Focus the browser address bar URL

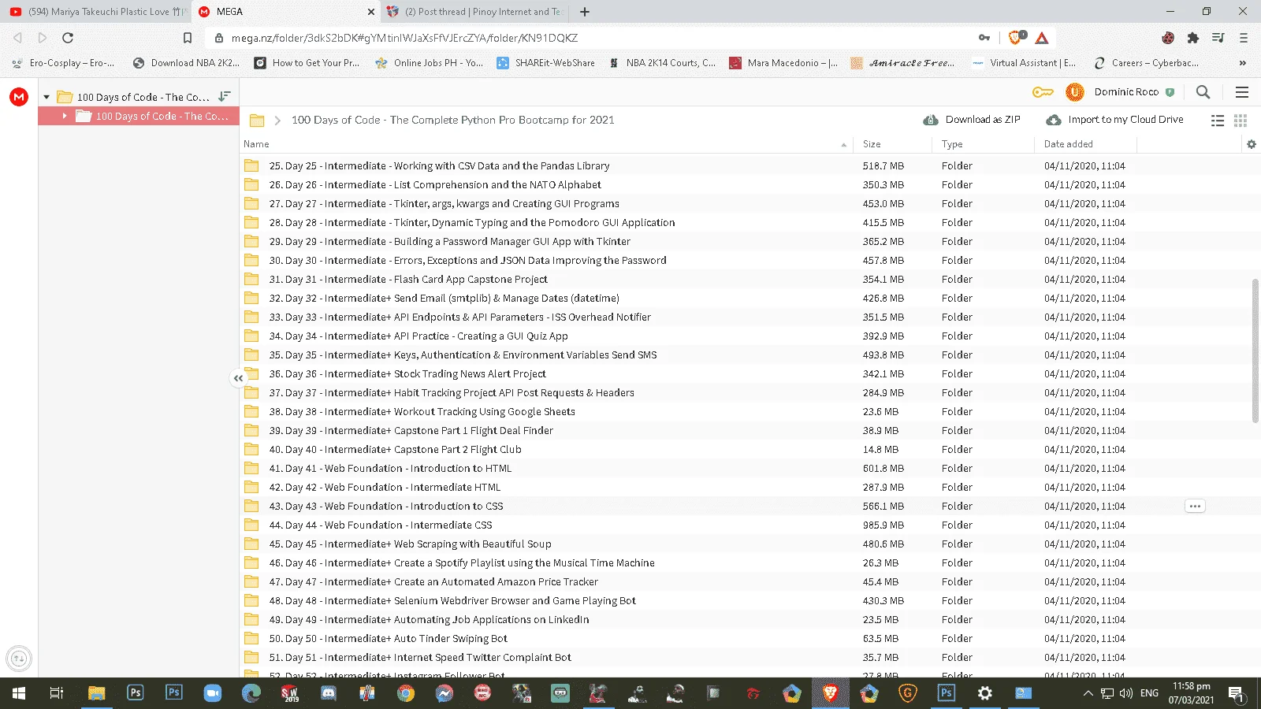404,38
